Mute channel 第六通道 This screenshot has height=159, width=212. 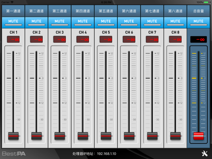point(129,23)
